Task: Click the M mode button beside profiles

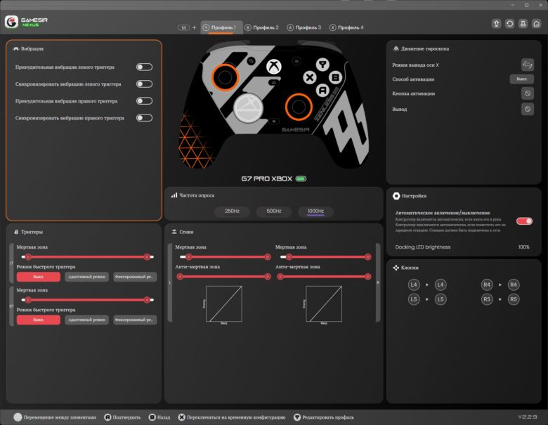Action: [x=183, y=27]
